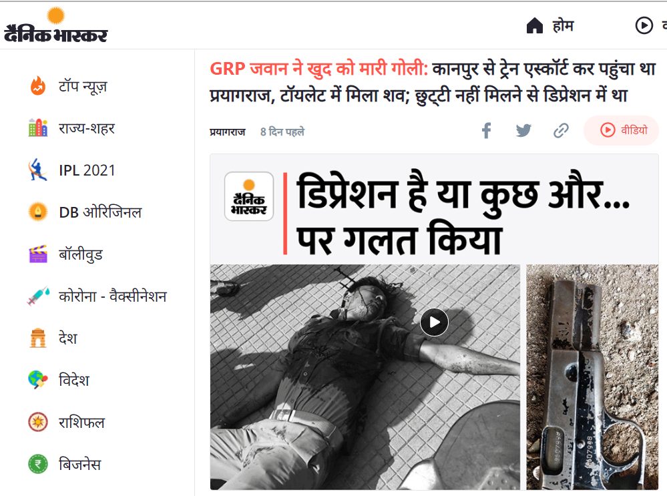Select बॉलीवुड from sidebar

[x=81, y=254]
